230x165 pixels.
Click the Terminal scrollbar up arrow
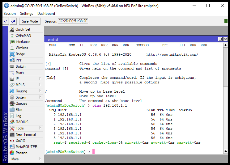point(226,45)
